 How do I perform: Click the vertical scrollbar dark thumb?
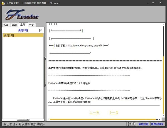pos(163,41)
